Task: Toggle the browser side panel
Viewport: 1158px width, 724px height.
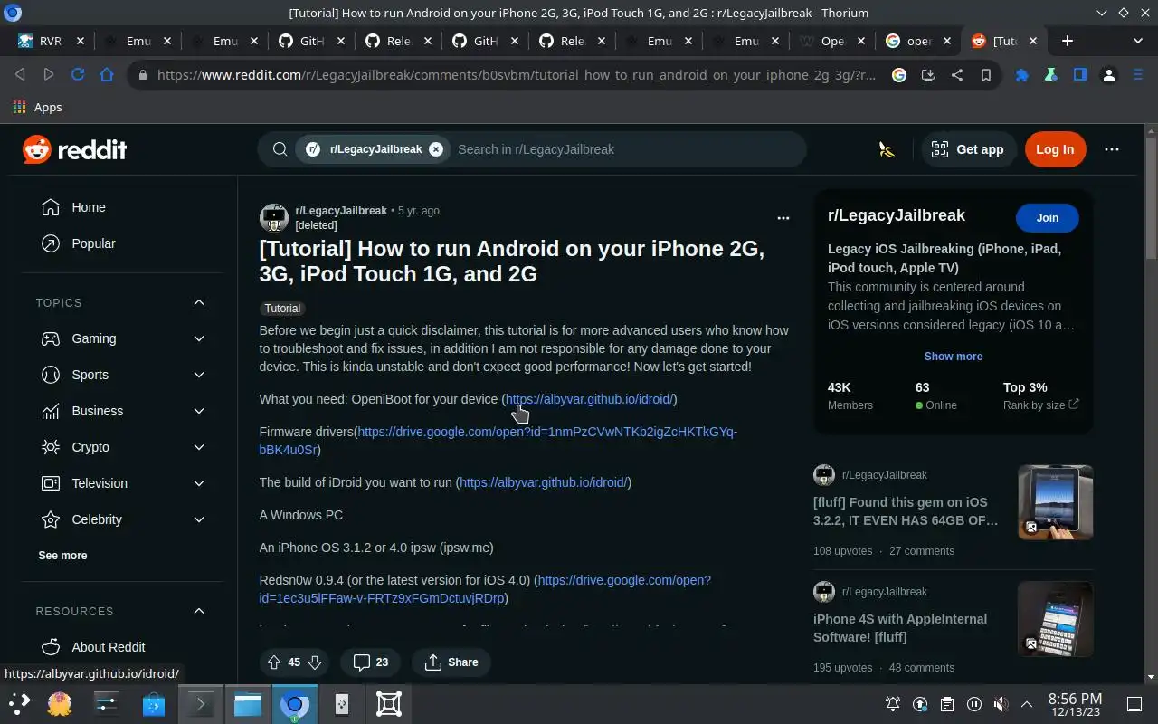Action: point(1080,75)
